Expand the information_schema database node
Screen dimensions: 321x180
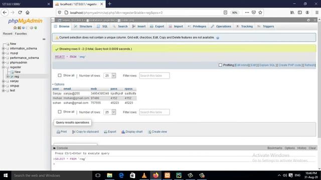click(x=4, y=48)
